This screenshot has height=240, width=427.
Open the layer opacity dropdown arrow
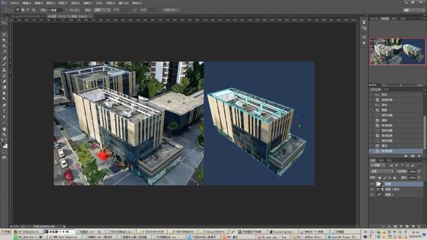(419, 171)
